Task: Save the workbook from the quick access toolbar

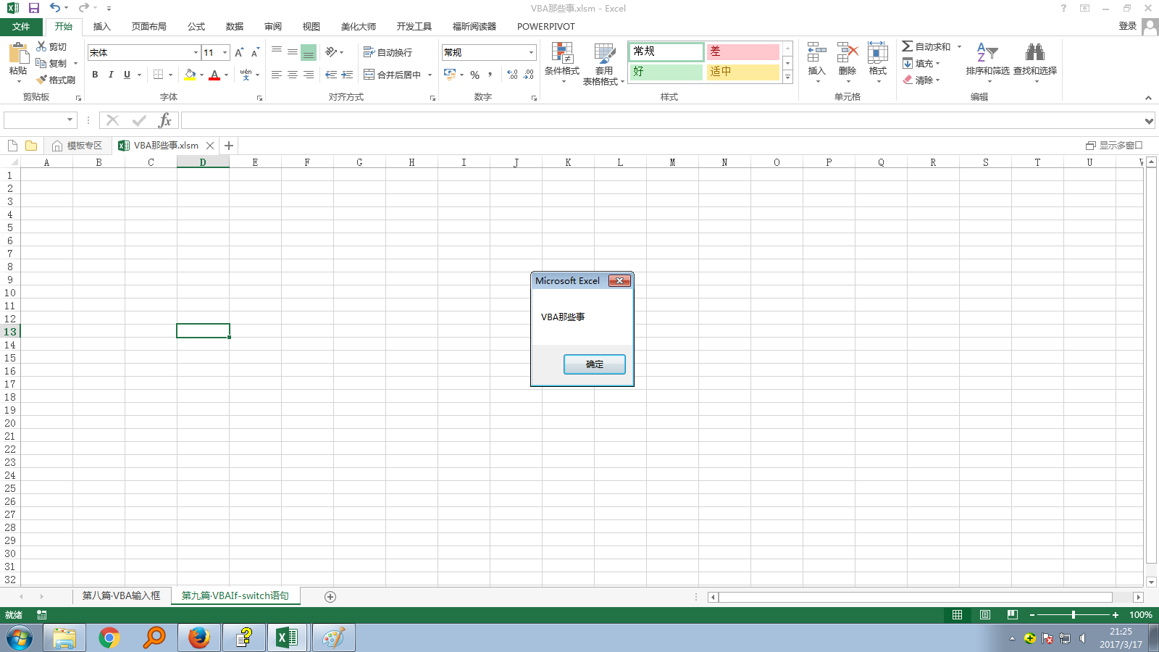Action: (33, 8)
